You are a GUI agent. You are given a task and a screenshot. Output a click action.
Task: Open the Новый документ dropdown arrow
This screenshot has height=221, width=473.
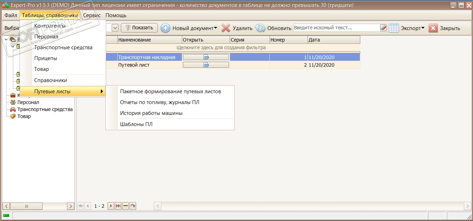click(x=215, y=28)
